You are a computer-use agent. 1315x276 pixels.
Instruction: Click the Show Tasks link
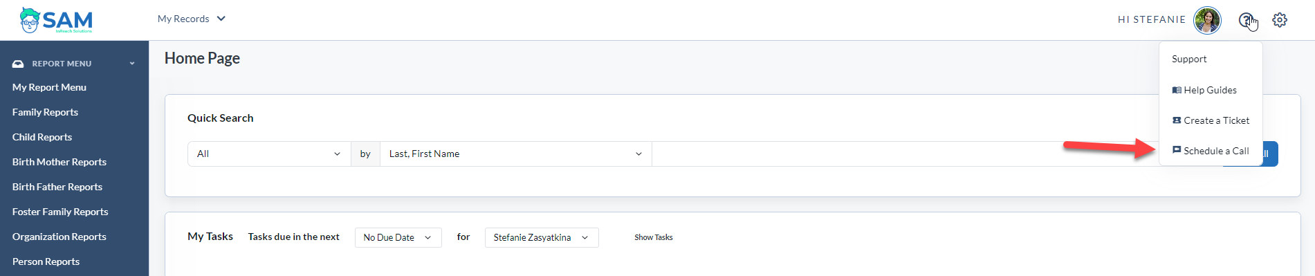654,237
